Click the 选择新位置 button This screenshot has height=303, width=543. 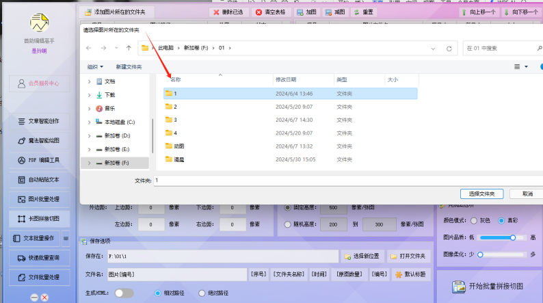click(362, 256)
